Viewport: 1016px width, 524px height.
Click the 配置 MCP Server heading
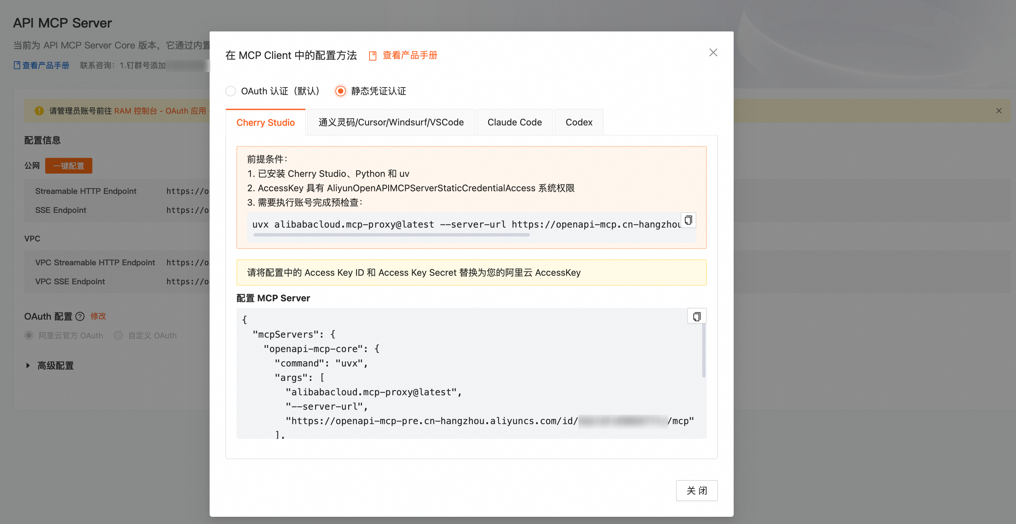(273, 298)
